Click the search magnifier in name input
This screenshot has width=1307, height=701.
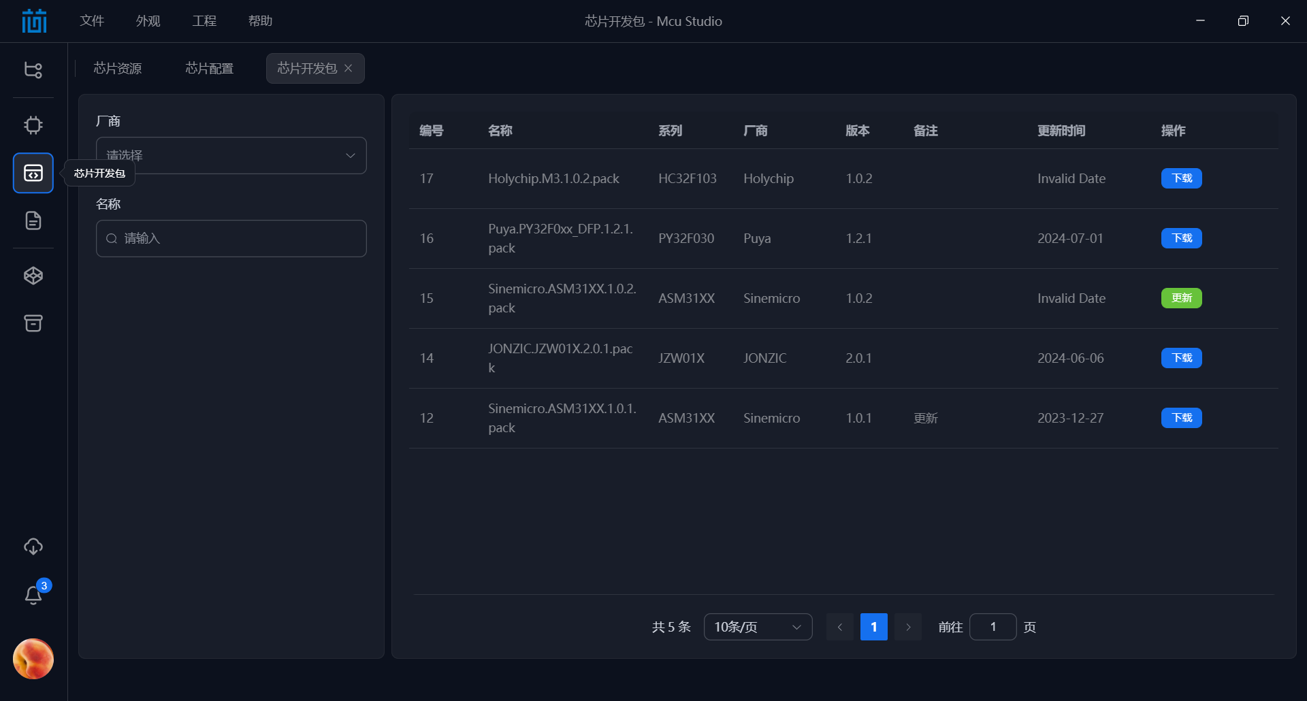click(x=112, y=238)
